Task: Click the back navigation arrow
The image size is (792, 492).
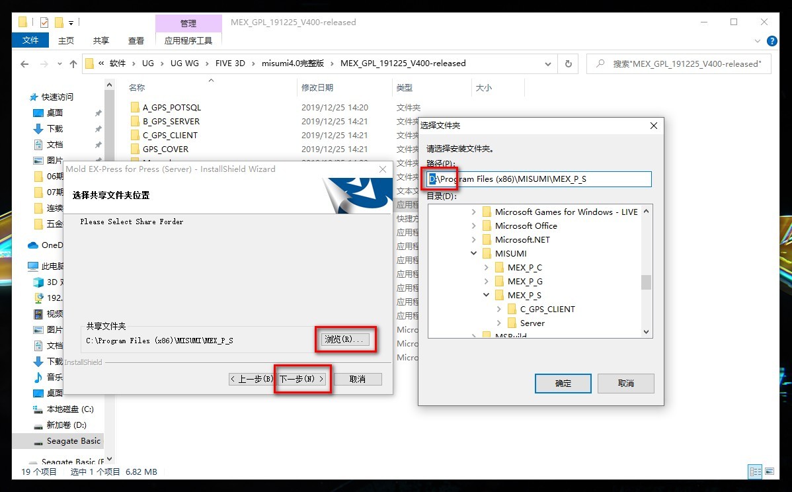Action: click(x=24, y=63)
